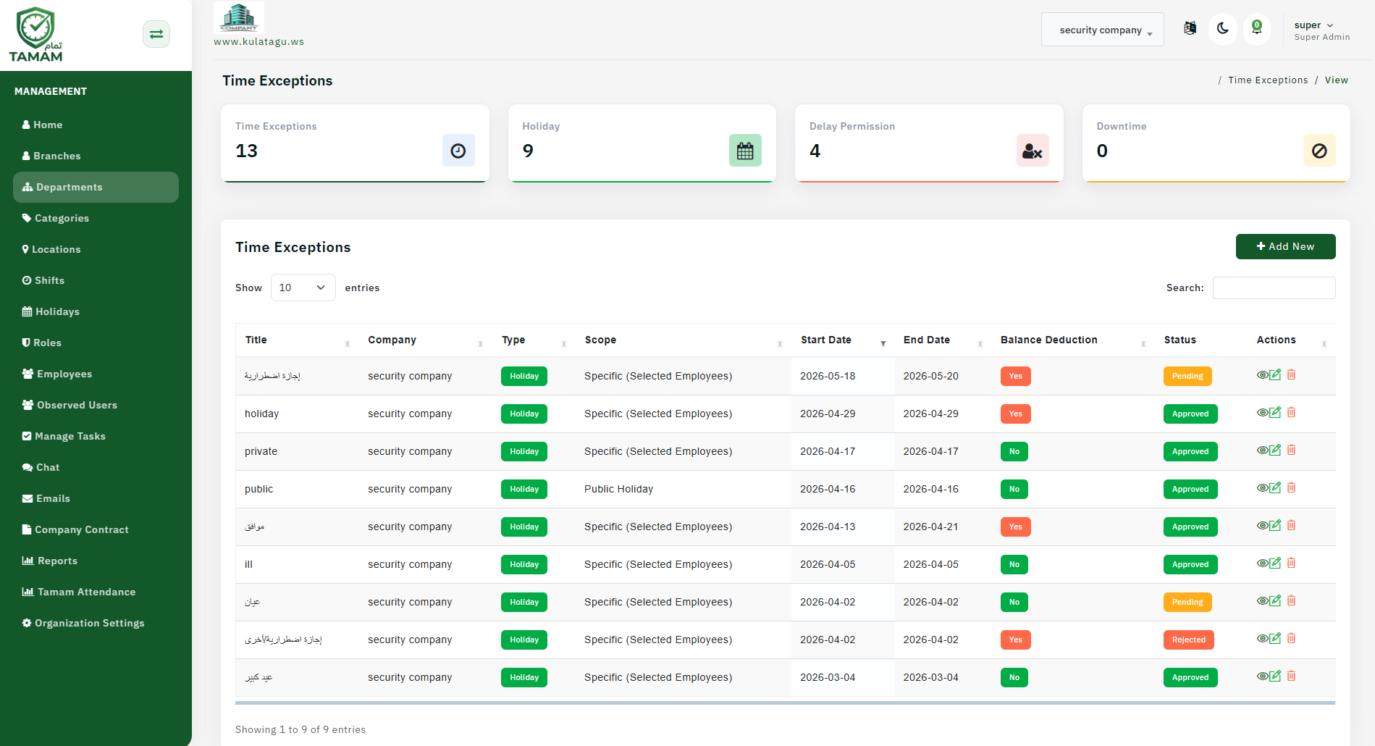
Task: View details of the 'holiday' row eye icon
Action: tap(1263, 412)
